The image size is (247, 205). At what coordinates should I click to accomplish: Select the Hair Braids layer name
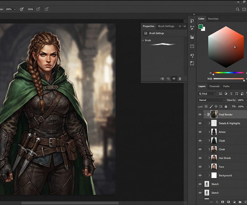[225, 158]
